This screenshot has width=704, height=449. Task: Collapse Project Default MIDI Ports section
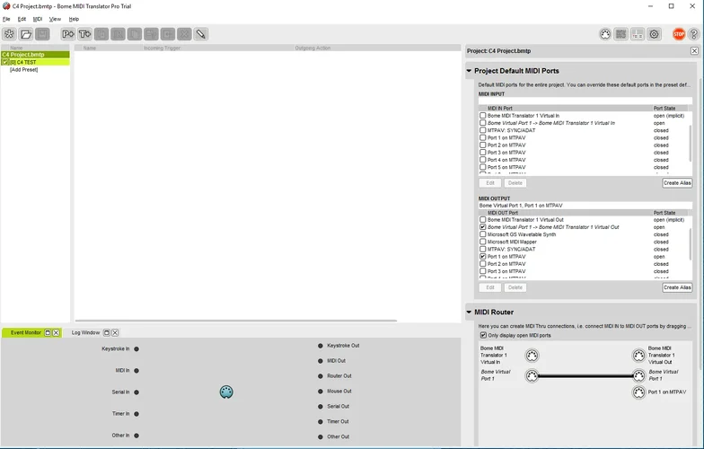point(469,71)
